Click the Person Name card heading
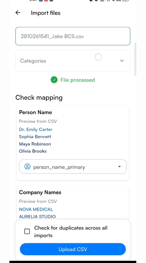The image size is (146, 263). [35, 112]
